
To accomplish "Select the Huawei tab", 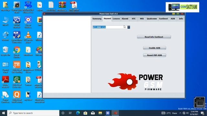I will tap(107, 19).
